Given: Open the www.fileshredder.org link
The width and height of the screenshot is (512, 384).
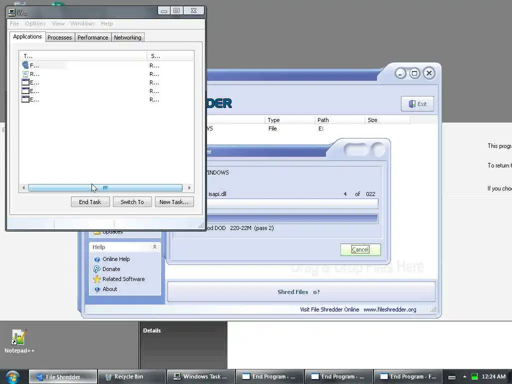Looking at the screenshot, I should tap(390, 309).
